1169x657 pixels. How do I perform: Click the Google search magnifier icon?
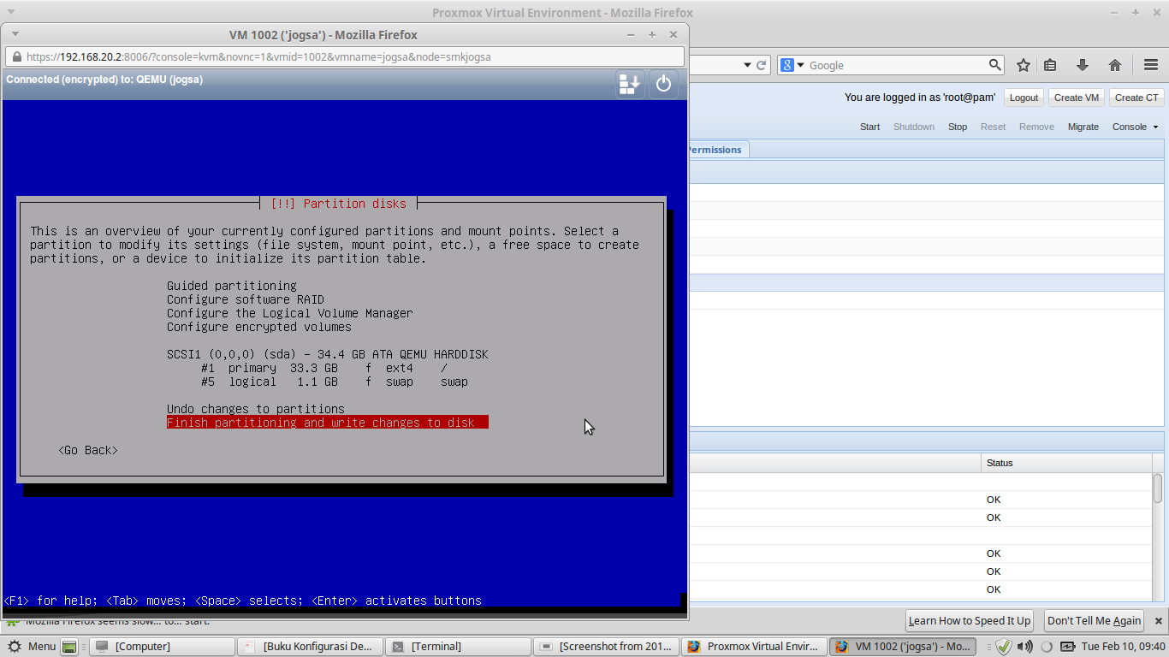coord(994,65)
